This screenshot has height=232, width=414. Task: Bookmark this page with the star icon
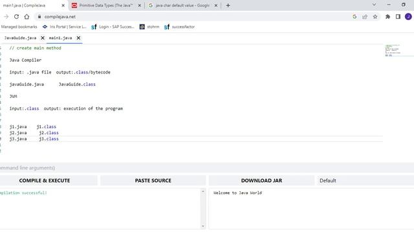375,17
